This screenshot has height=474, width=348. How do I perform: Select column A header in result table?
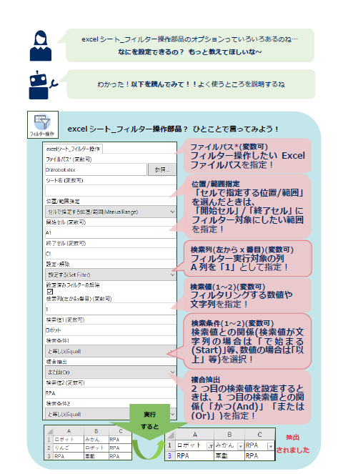pos(195,435)
